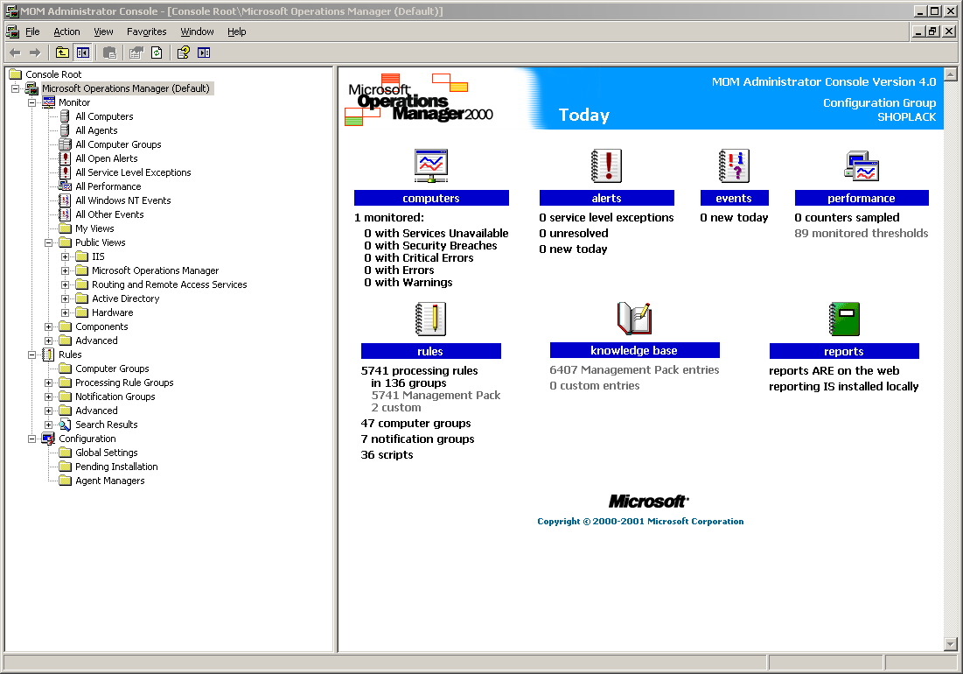Click the Back arrow in toolbar
This screenshot has height=674, width=963.
pyautogui.click(x=16, y=53)
